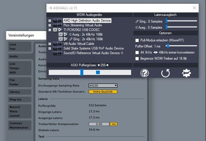This screenshot has width=206, height=141.
Task: Click play-state icon beside TI PCM2902 USB CODEC
Action: click(x=60, y=30)
